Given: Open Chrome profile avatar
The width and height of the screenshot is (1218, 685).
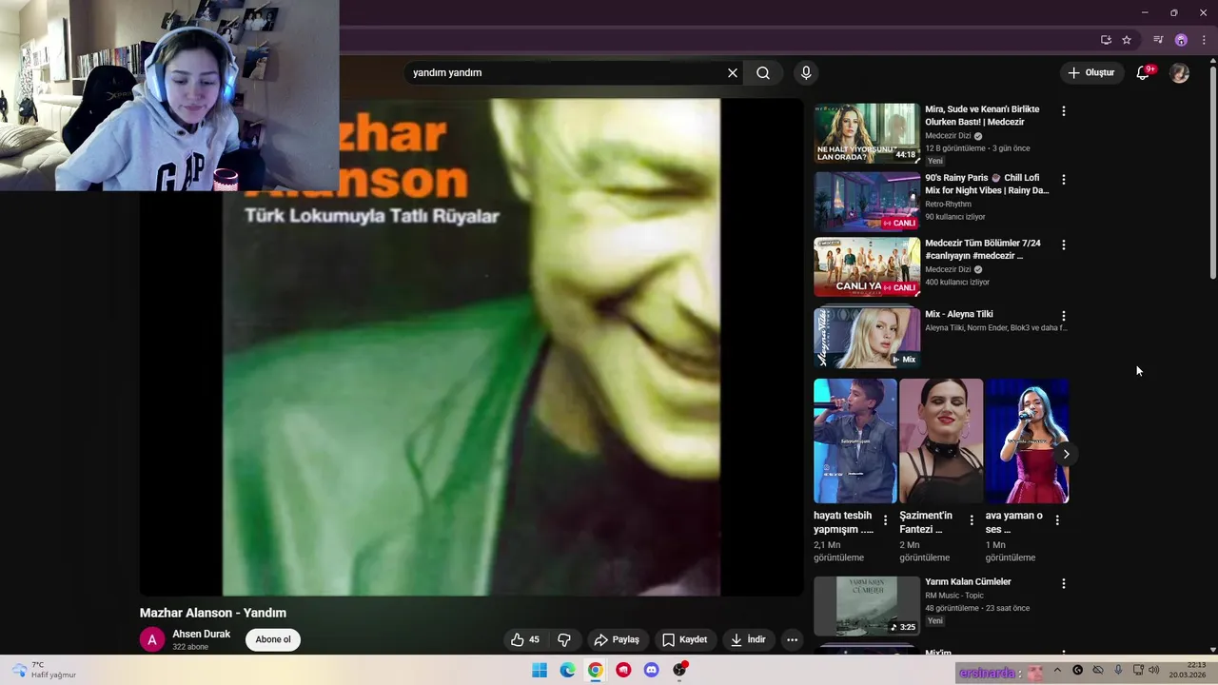Looking at the screenshot, I should (1181, 40).
